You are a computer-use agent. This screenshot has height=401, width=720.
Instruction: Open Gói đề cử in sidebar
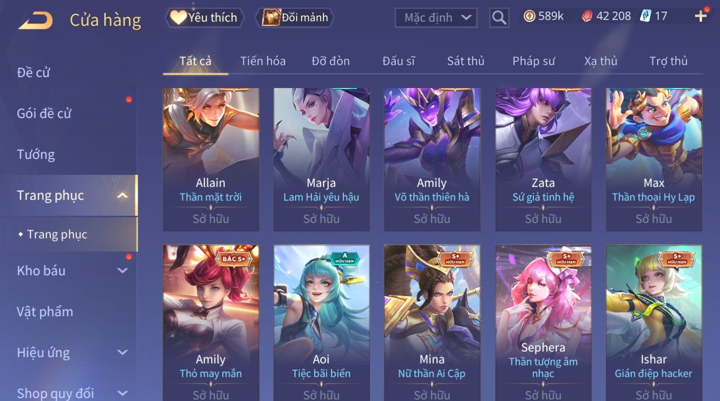[44, 113]
